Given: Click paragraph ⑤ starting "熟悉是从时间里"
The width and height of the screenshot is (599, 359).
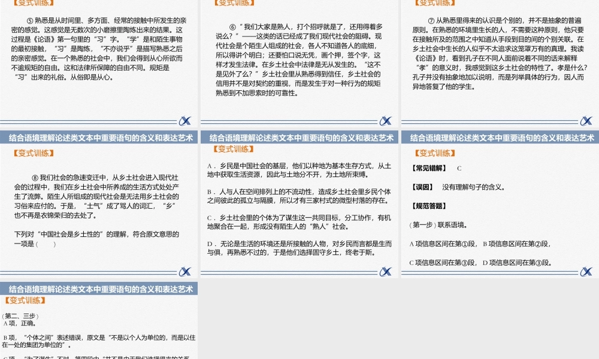Looking at the screenshot, I should coord(99,49).
